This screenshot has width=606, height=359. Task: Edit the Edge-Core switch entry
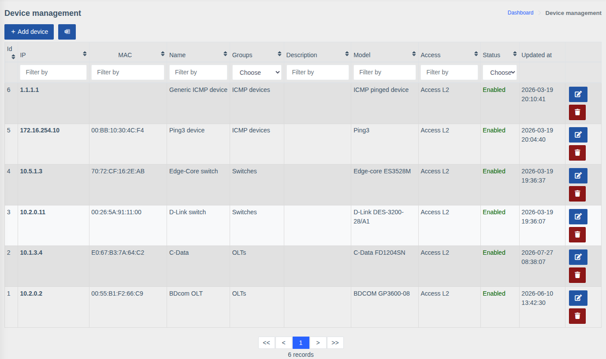click(x=578, y=176)
